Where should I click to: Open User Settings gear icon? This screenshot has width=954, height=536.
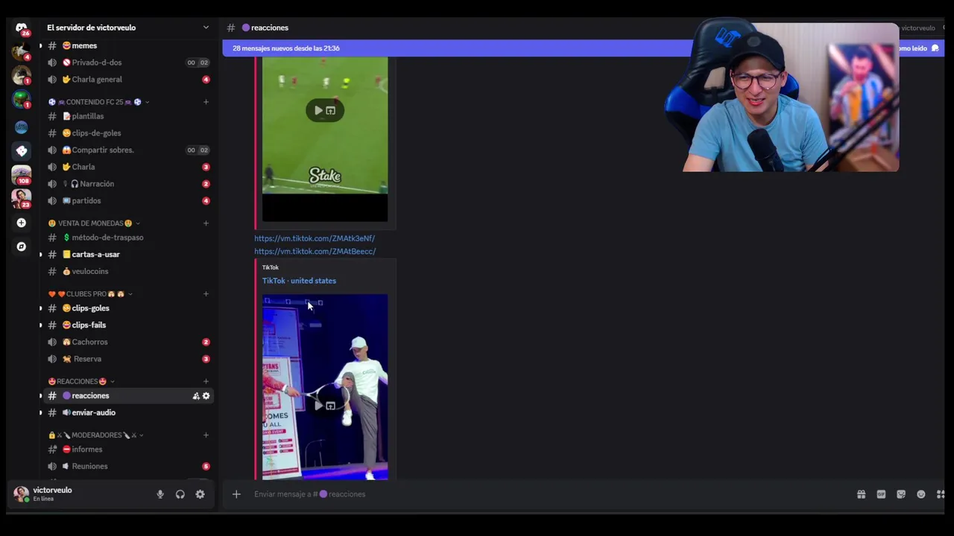200,494
